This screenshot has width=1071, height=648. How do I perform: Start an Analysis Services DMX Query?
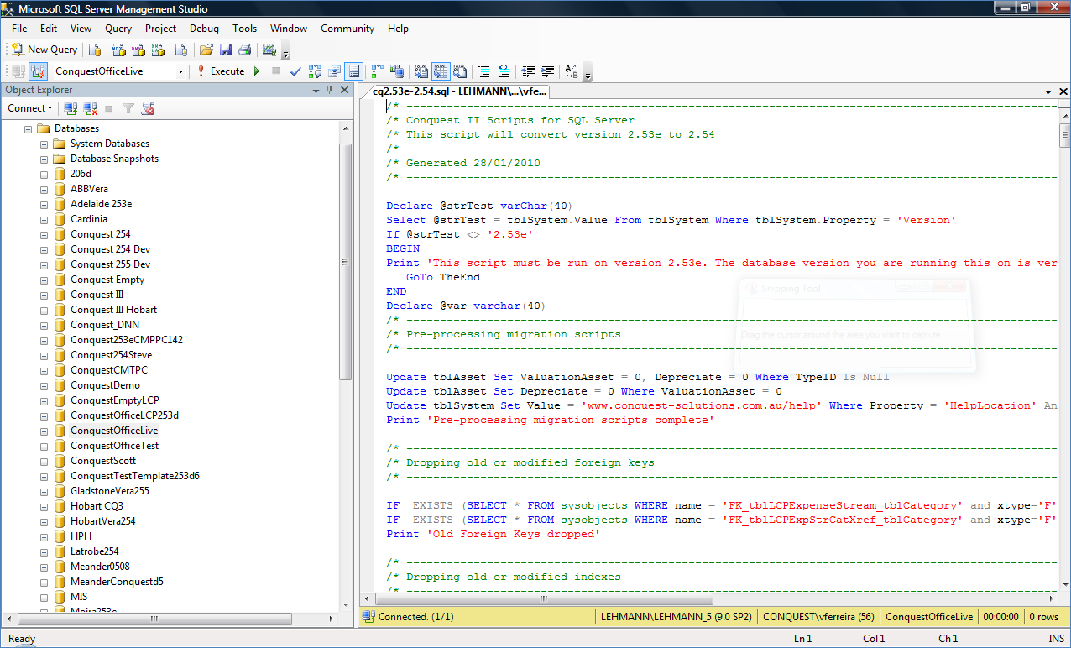pyautogui.click(x=138, y=50)
